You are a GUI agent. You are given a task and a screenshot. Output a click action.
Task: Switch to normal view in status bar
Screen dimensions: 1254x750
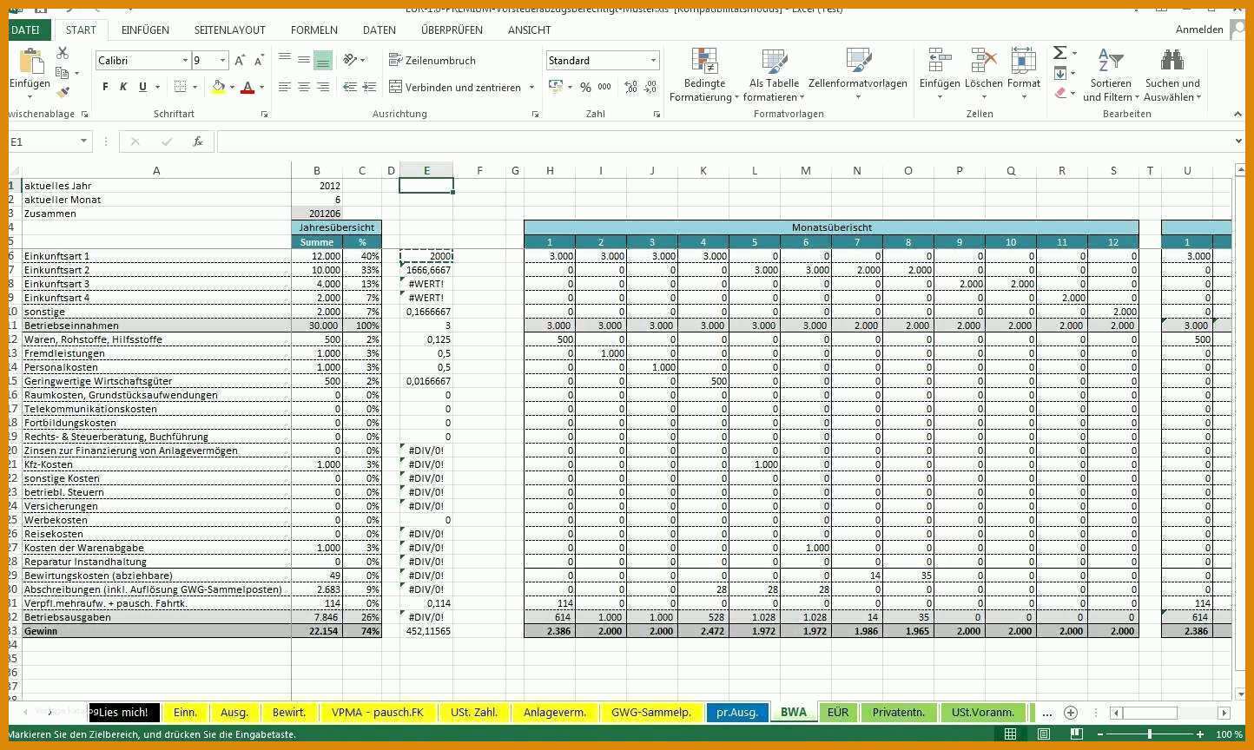(1010, 734)
